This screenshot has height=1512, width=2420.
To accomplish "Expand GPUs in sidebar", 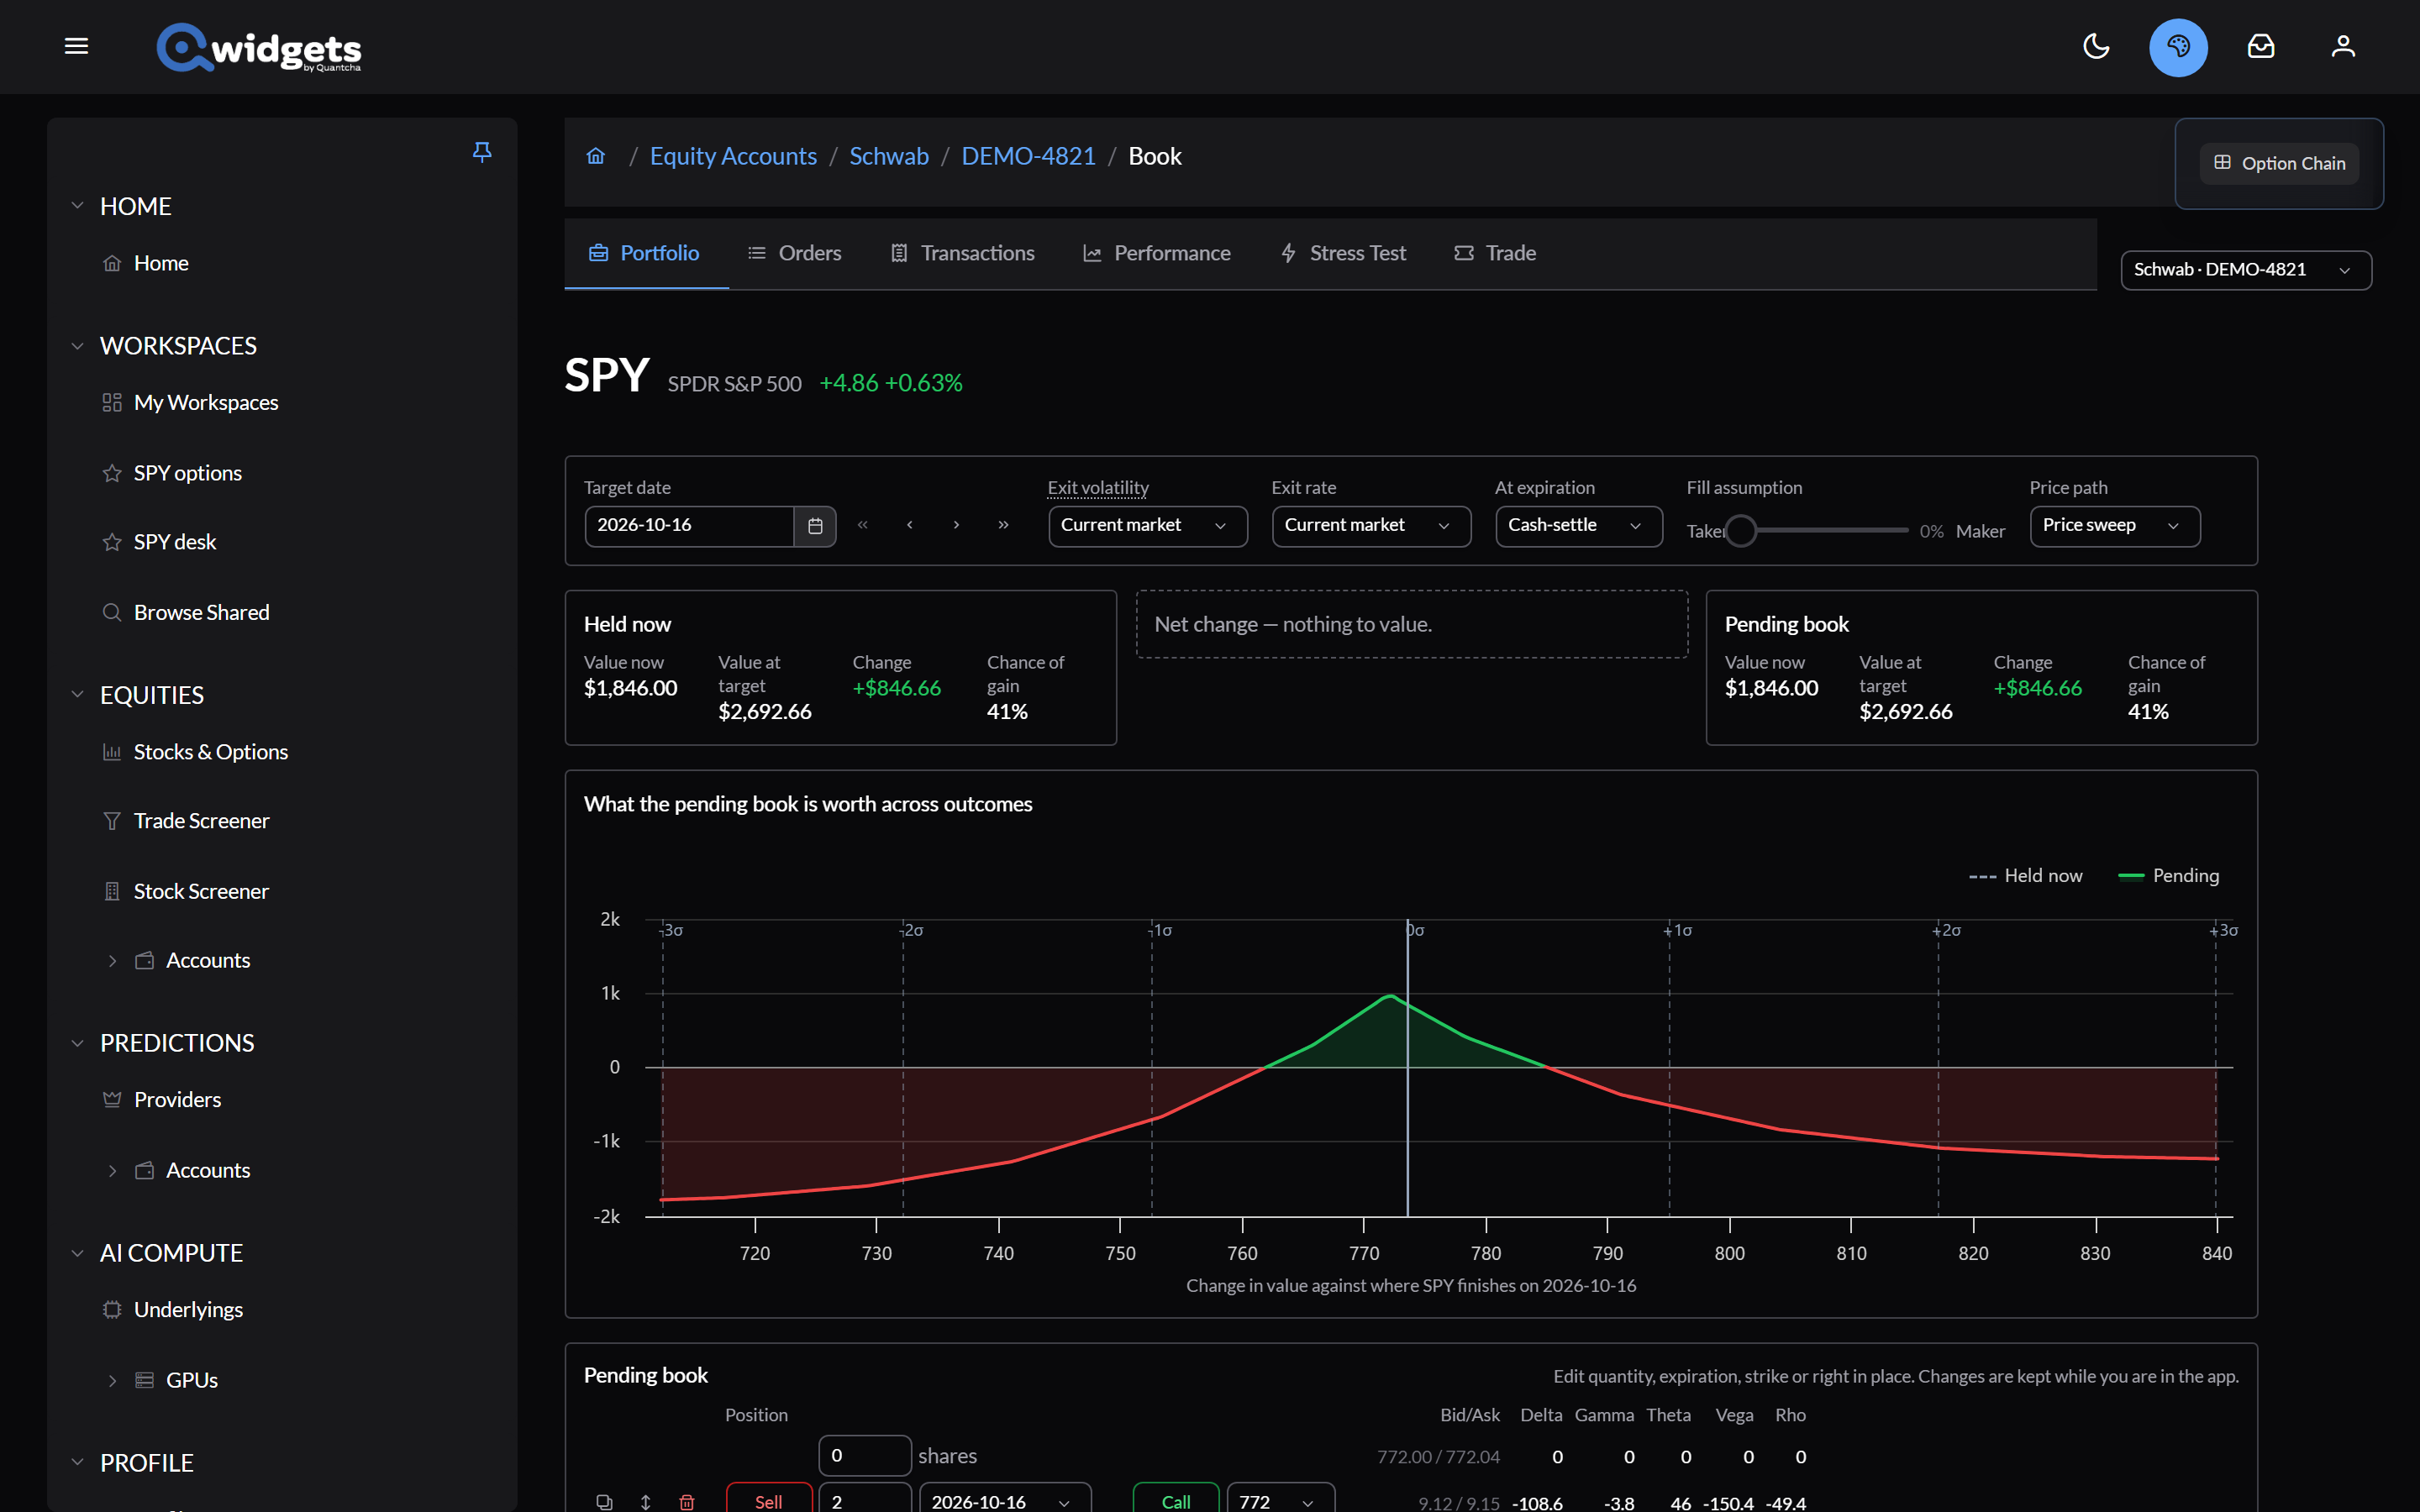I will point(112,1381).
